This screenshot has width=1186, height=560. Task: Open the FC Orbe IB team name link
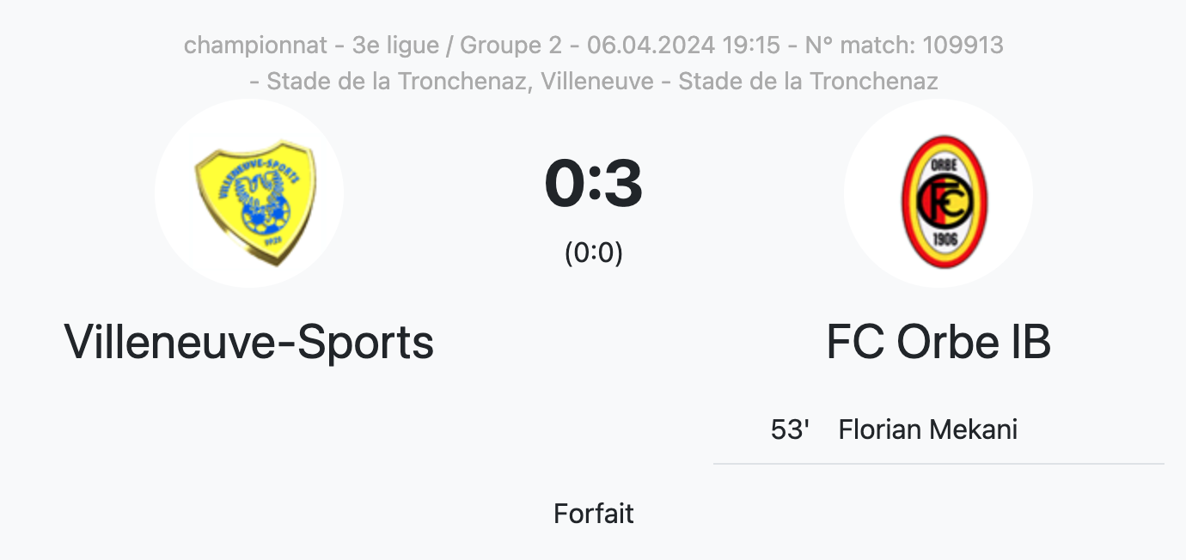(938, 342)
